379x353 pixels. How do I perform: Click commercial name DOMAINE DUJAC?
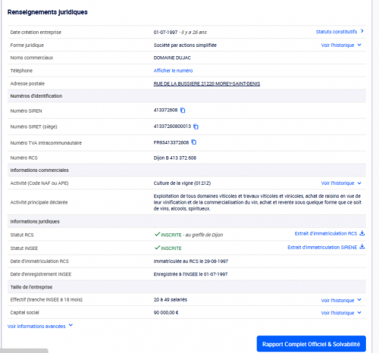click(x=172, y=58)
